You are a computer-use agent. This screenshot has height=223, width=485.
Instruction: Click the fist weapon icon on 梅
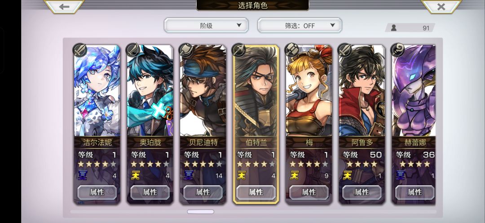pos(292,50)
